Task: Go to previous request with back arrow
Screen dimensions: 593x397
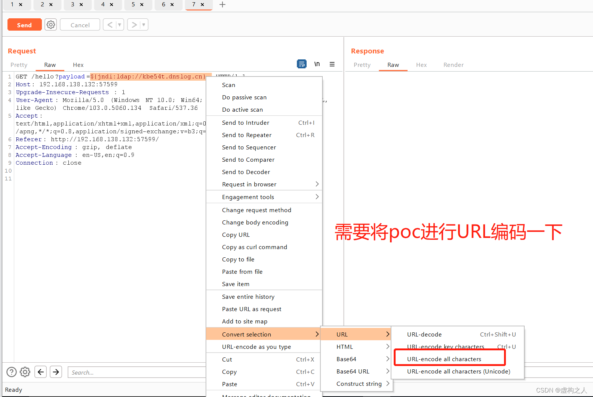Action: click(110, 25)
